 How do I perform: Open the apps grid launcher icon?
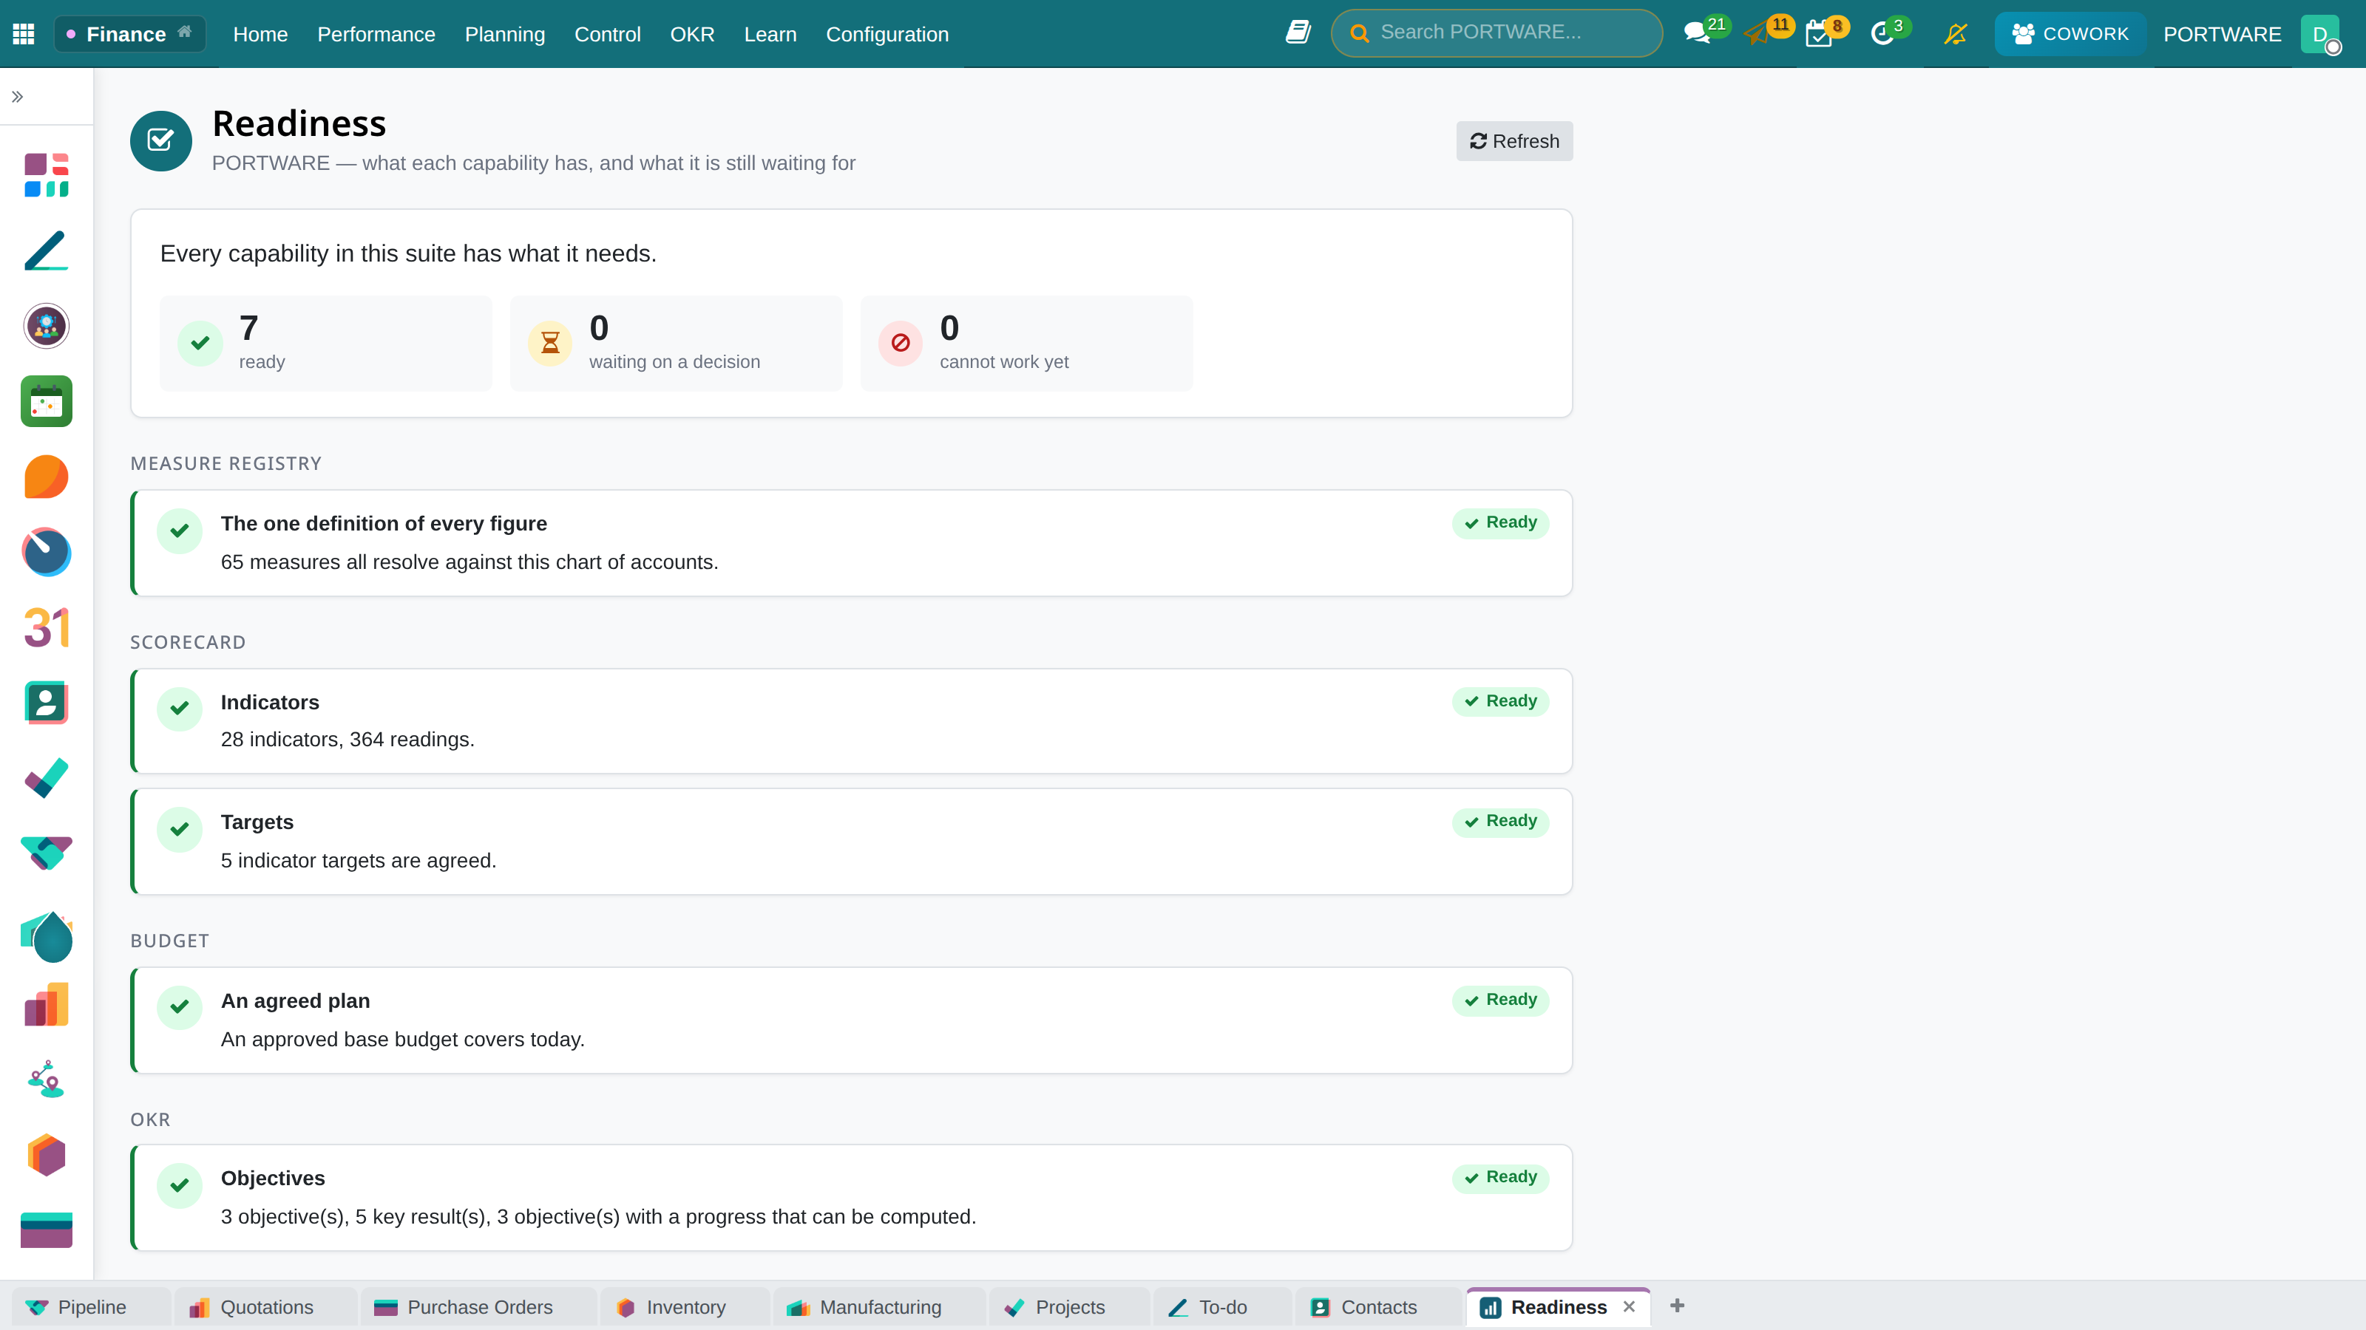24,34
